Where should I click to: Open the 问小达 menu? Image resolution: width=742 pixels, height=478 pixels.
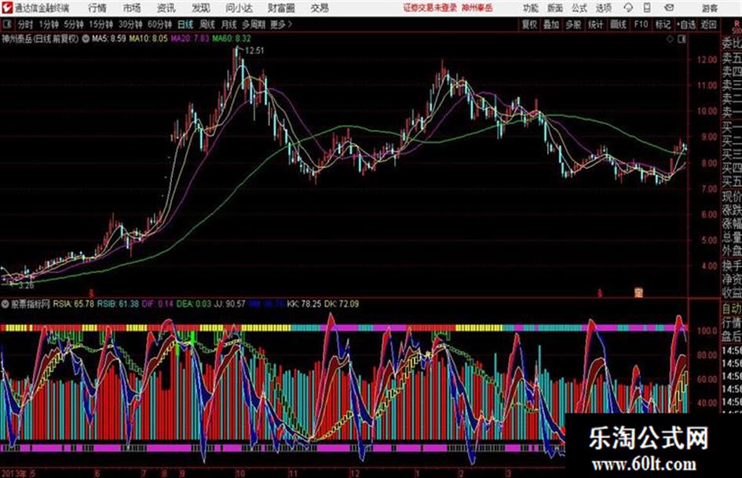click(x=239, y=8)
